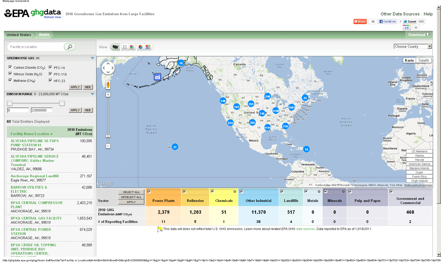Collapse the Emission Range panel arrow

92,94
